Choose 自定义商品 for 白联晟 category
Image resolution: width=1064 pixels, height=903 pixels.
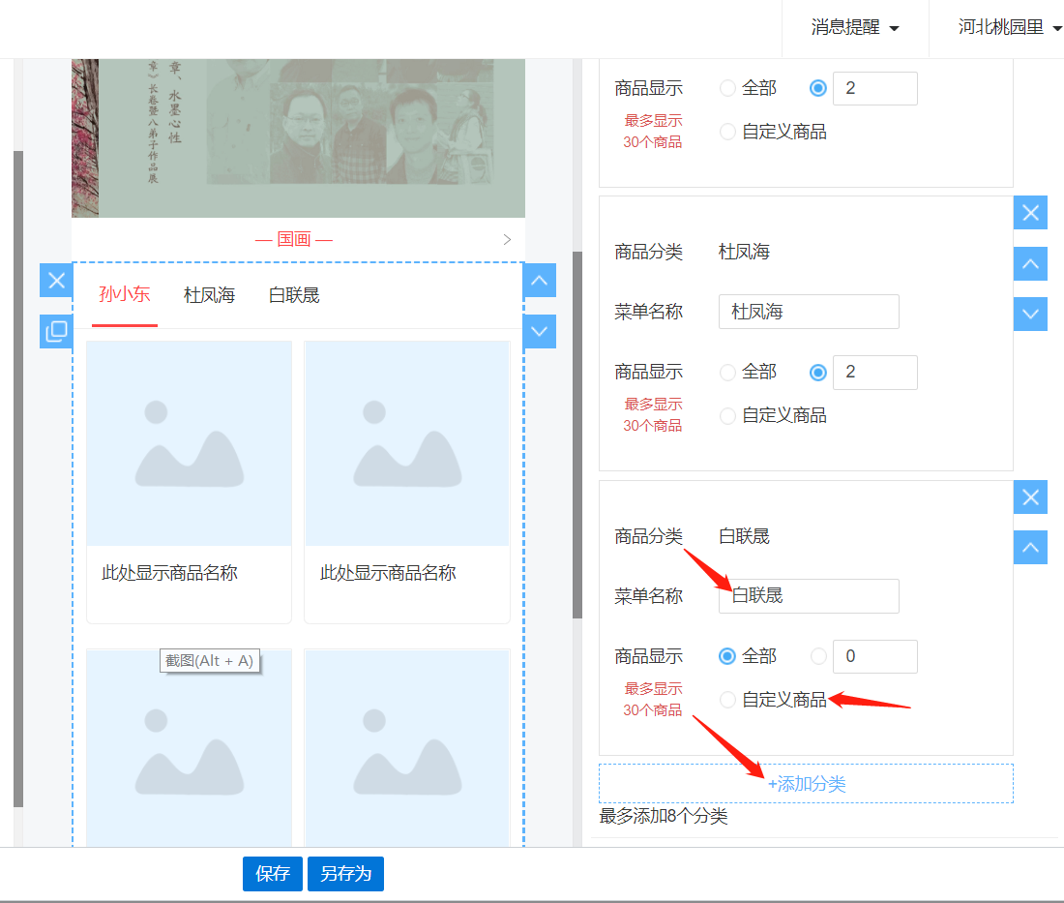pos(727,700)
